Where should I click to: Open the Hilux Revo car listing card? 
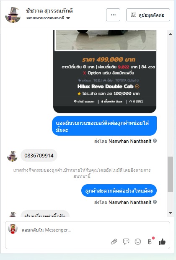(x=105, y=71)
